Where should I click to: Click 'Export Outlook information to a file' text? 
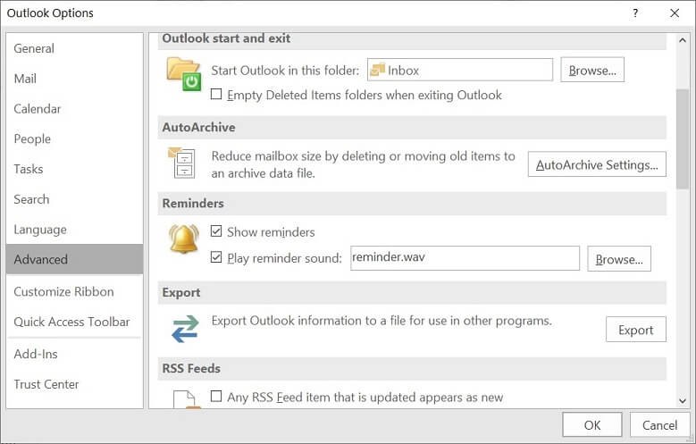pos(382,321)
